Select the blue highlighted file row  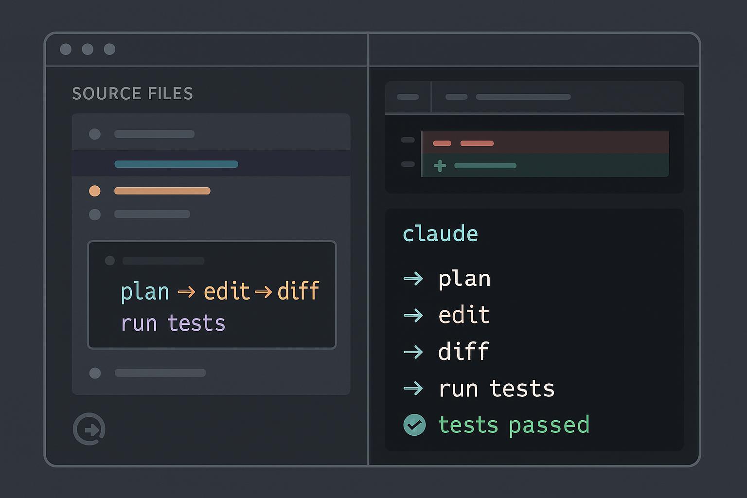176,164
